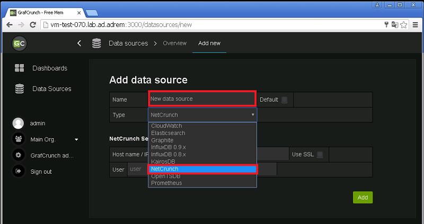Open the GrafCrunch ad... admin link

point(52,156)
